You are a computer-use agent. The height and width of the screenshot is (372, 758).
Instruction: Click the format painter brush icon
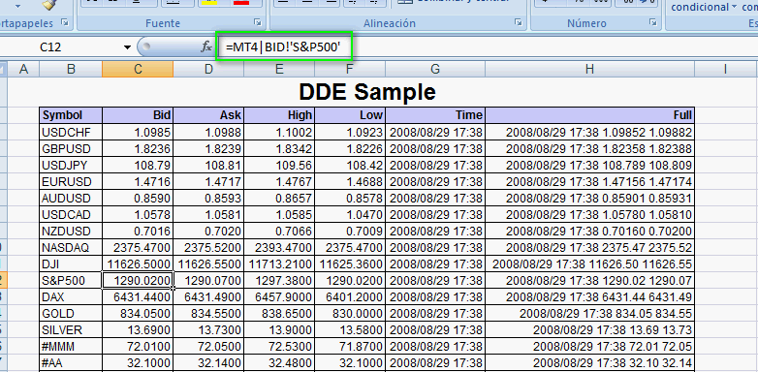[48, 4]
